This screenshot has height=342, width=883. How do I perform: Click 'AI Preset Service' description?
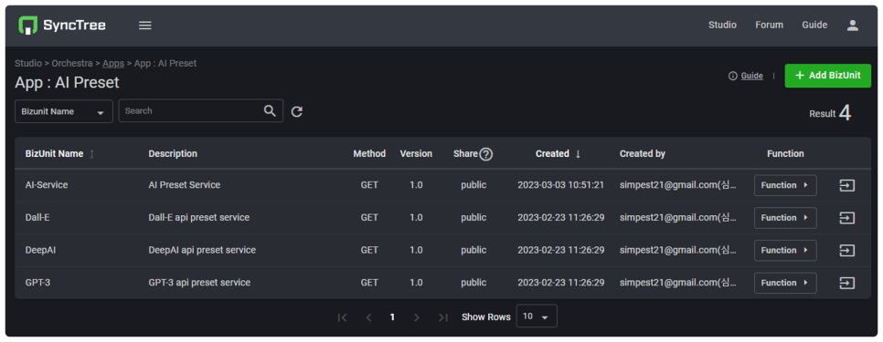[x=184, y=185]
